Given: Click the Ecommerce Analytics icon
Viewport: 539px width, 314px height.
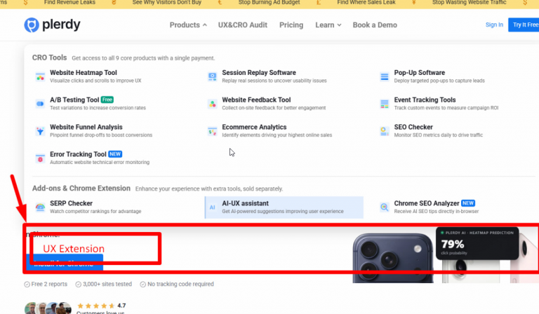Looking at the screenshot, I should [x=213, y=131].
